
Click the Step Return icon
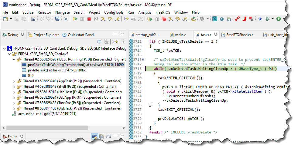117,19
